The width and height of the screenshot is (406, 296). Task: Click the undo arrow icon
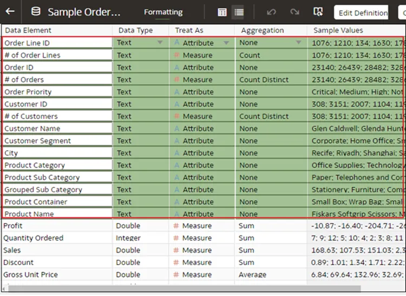271,12
